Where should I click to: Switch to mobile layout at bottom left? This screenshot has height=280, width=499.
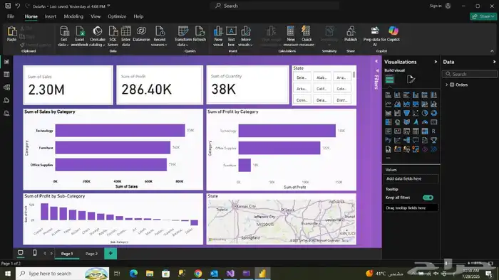click(x=35, y=253)
